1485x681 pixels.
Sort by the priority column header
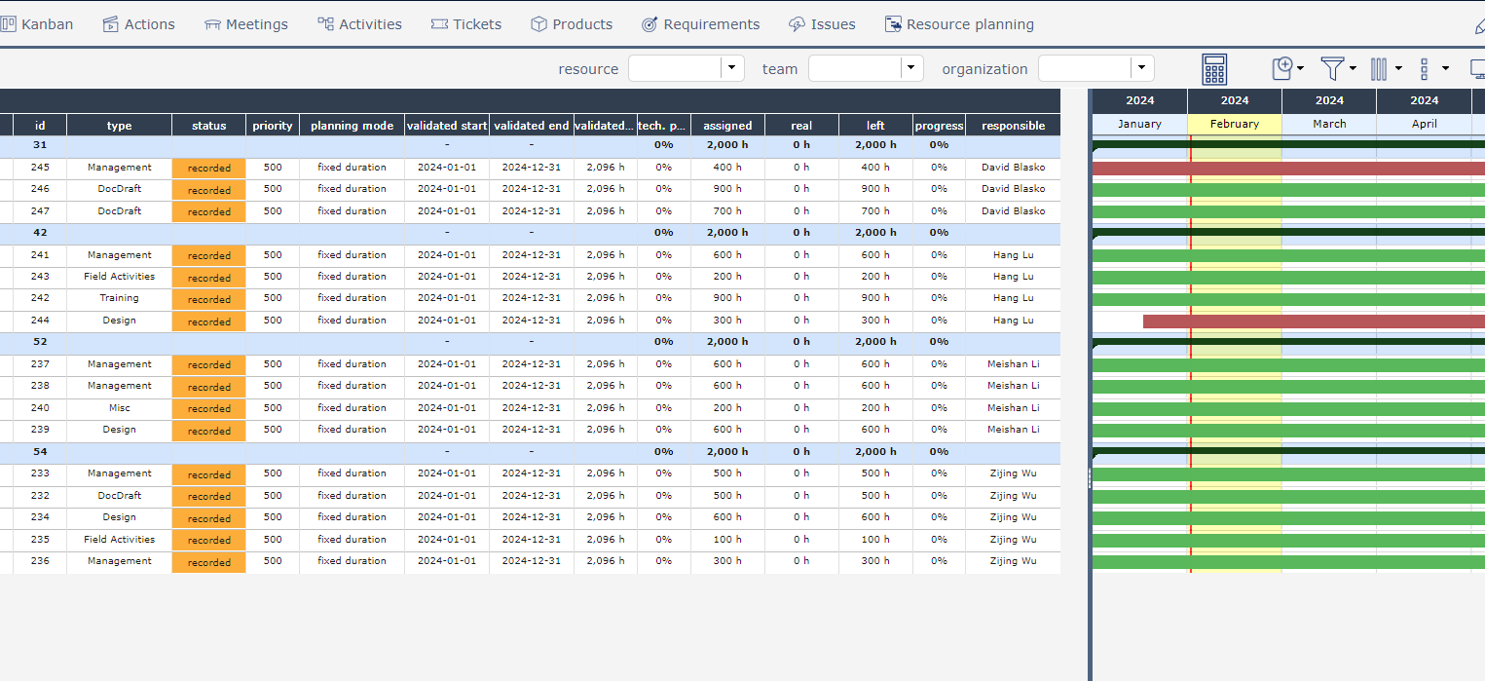pos(273,126)
